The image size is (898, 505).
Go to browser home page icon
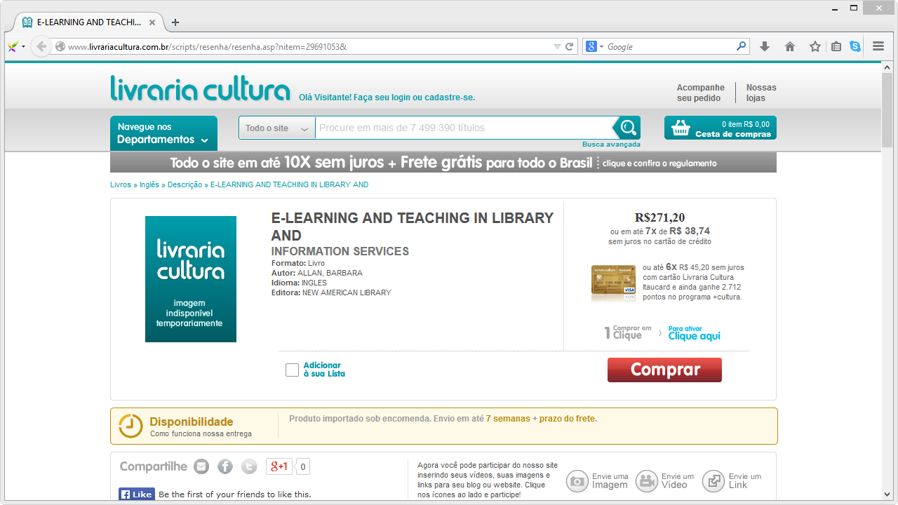pyautogui.click(x=790, y=47)
